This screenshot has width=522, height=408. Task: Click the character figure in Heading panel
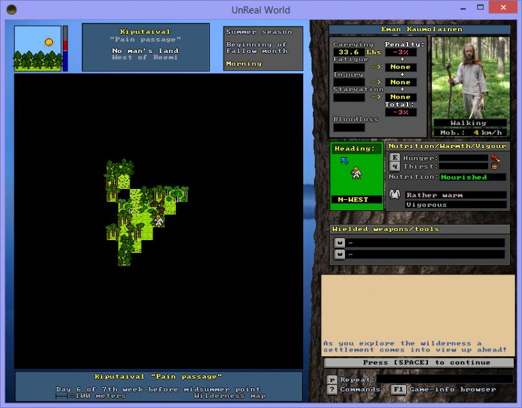(x=356, y=173)
